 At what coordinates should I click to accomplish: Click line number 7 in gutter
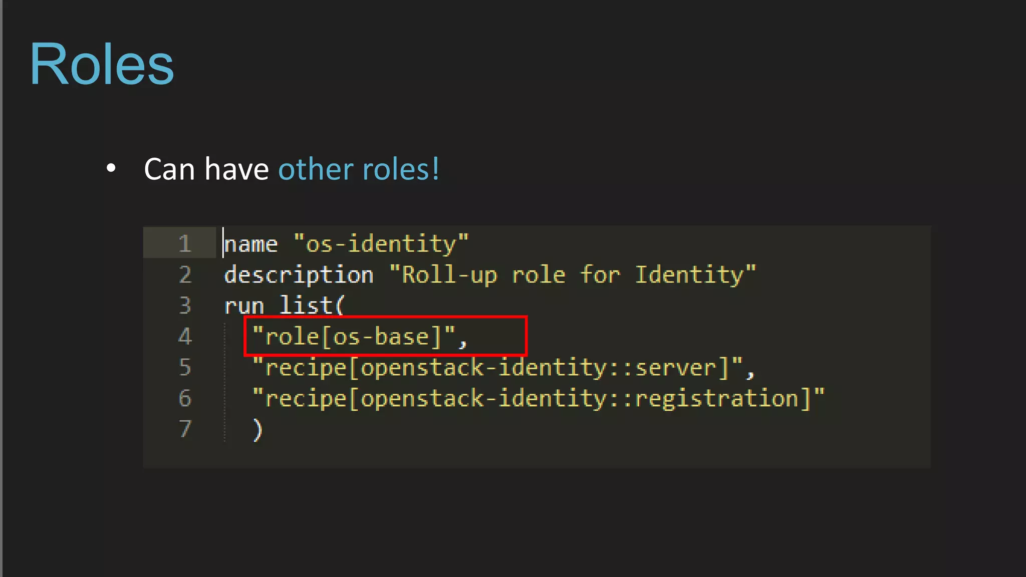pos(185,429)
